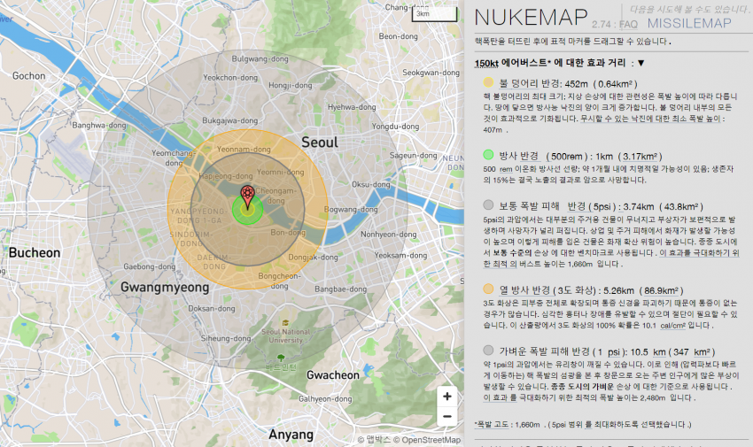The width and height of the screenshot is (753, 447).
Task: Zoom out with the minus button
Action: [x=446, y=416]
